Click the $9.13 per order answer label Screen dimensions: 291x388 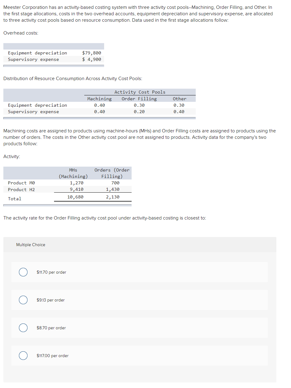click(x=50, y=300)
